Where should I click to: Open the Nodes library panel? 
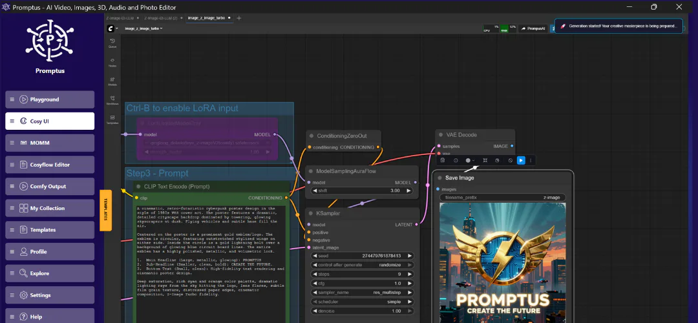(112, 62)
